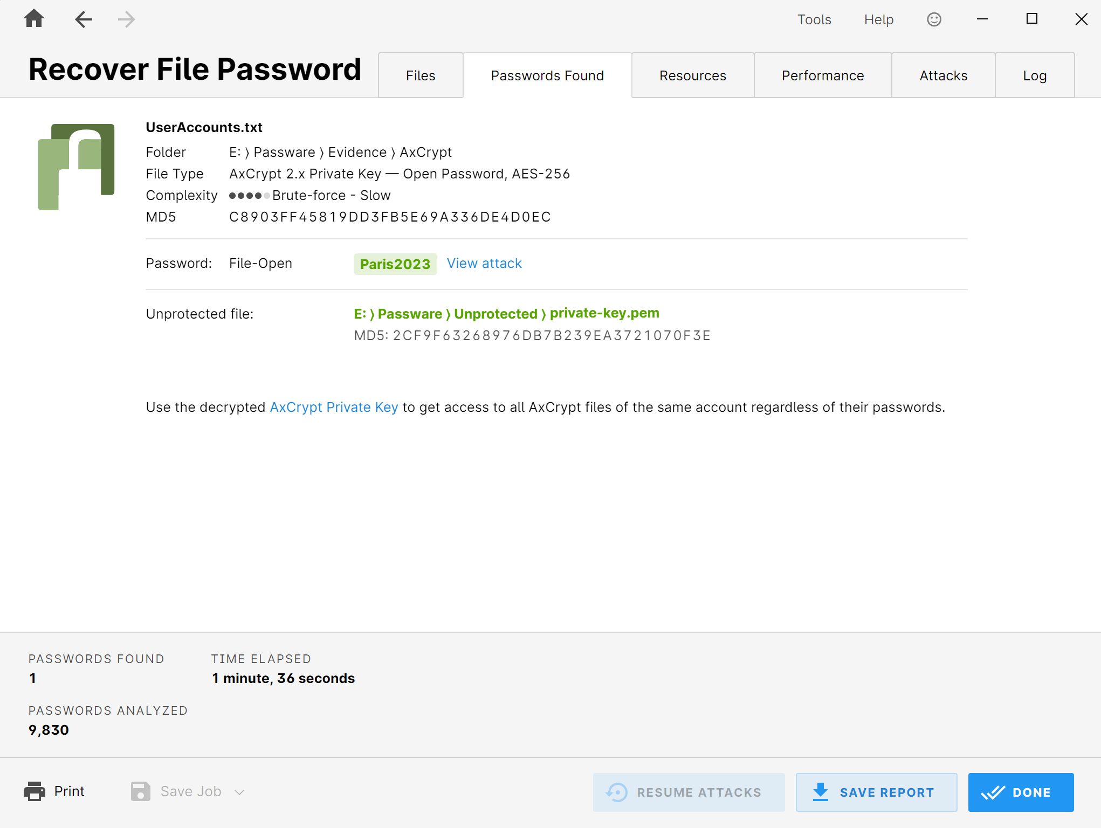1101x828 pixels.
Task: Open the feedback smiley icon
Action: point(934,19)
